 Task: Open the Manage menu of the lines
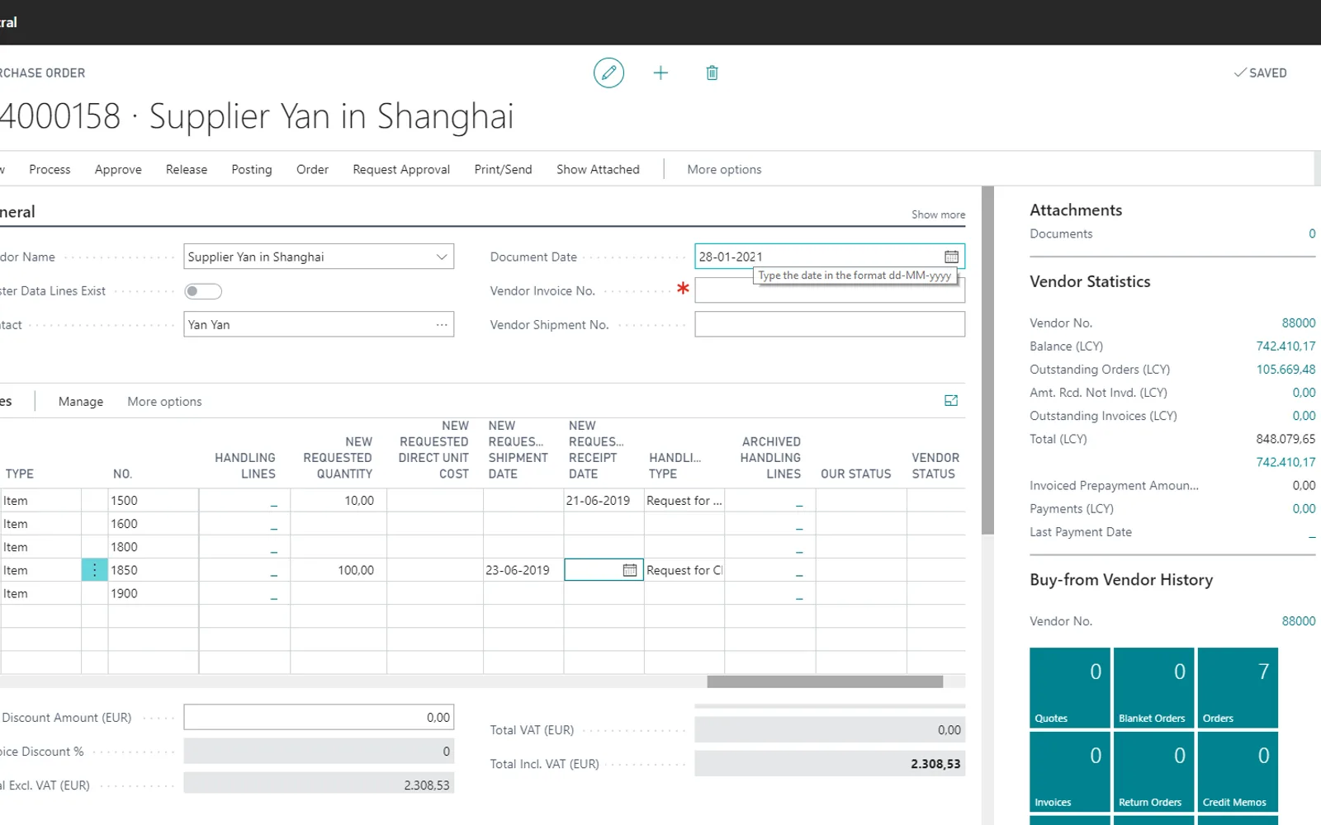tap(81, 402)
